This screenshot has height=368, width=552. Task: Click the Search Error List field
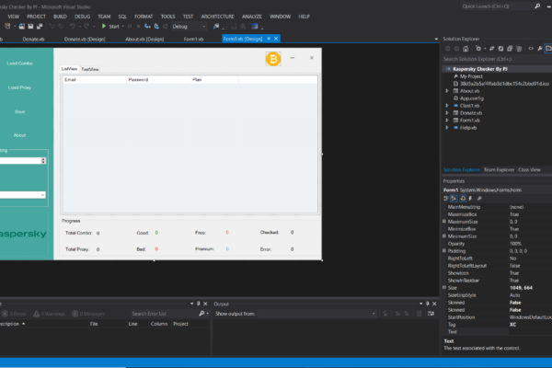[x=164, y=314]
